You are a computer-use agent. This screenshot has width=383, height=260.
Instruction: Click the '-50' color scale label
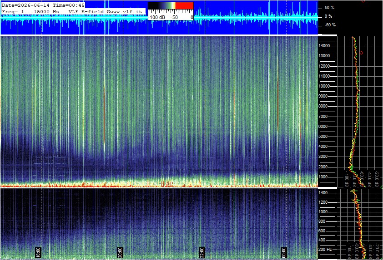coord(174,17)
